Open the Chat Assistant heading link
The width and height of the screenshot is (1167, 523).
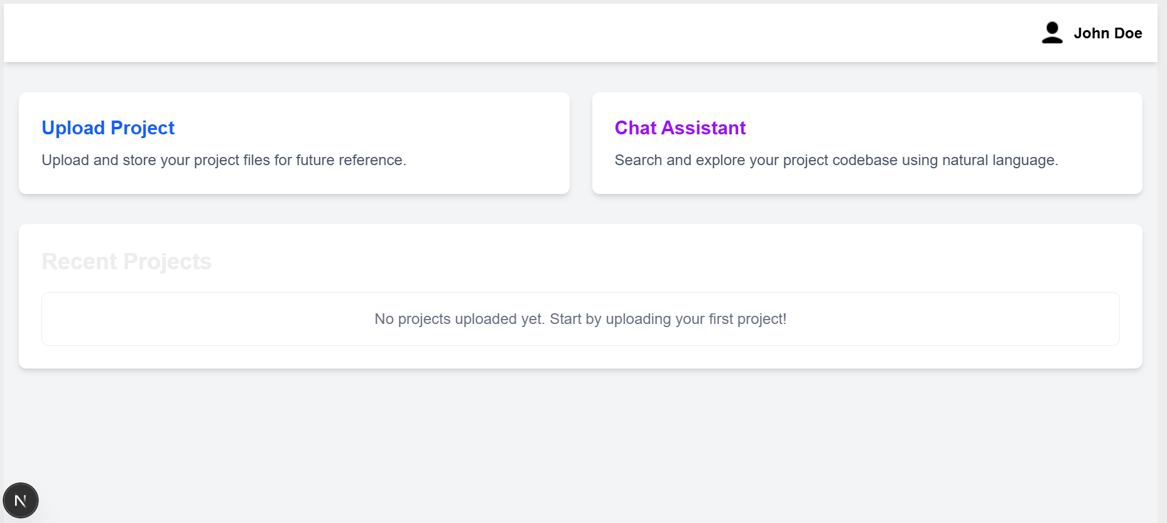[x=680, y=128]
